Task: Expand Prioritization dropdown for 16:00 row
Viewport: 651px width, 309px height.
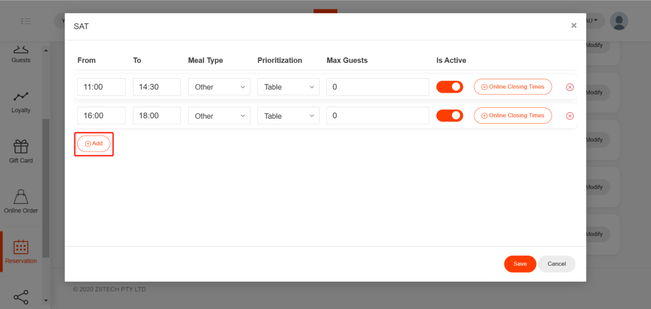Action: point(288,116)
